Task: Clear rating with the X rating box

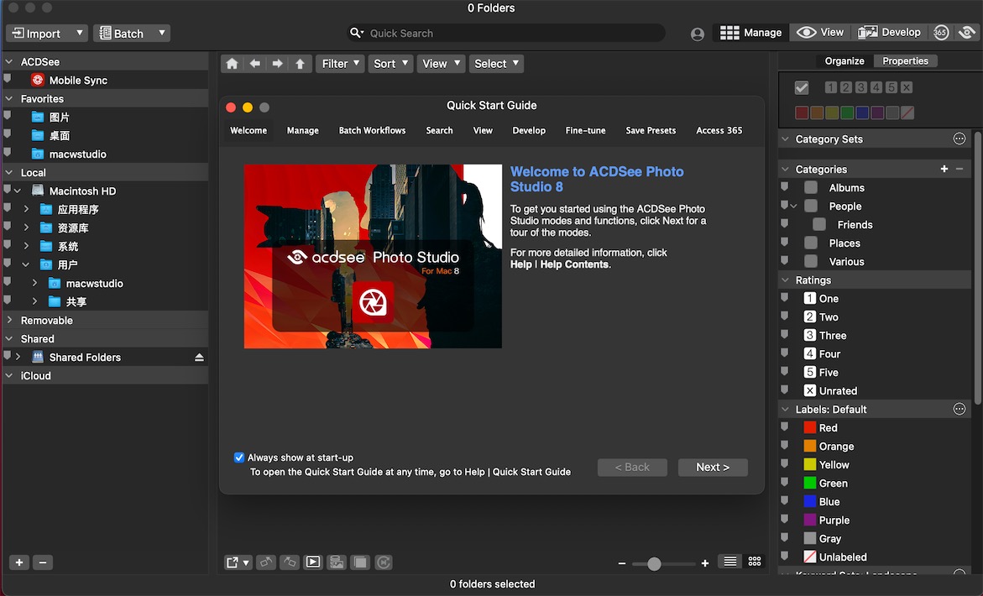Action: click(x=907, y=87)
